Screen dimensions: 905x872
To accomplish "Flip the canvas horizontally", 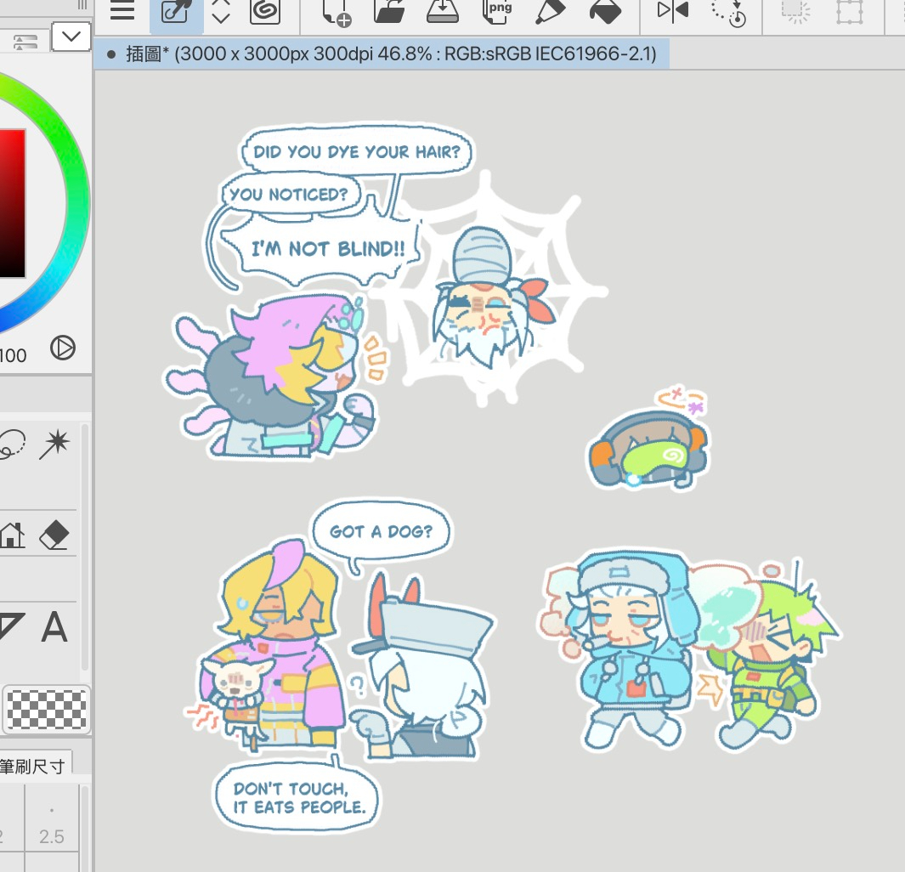I will point(672,12).
